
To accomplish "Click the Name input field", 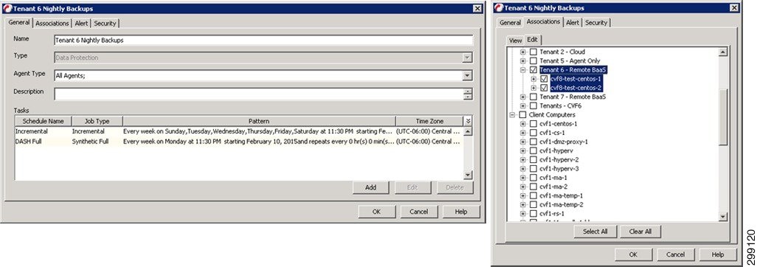I will tap(263, 40).
